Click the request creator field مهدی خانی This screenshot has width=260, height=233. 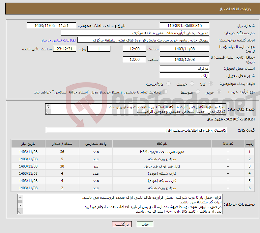click(x=143, y=40)
